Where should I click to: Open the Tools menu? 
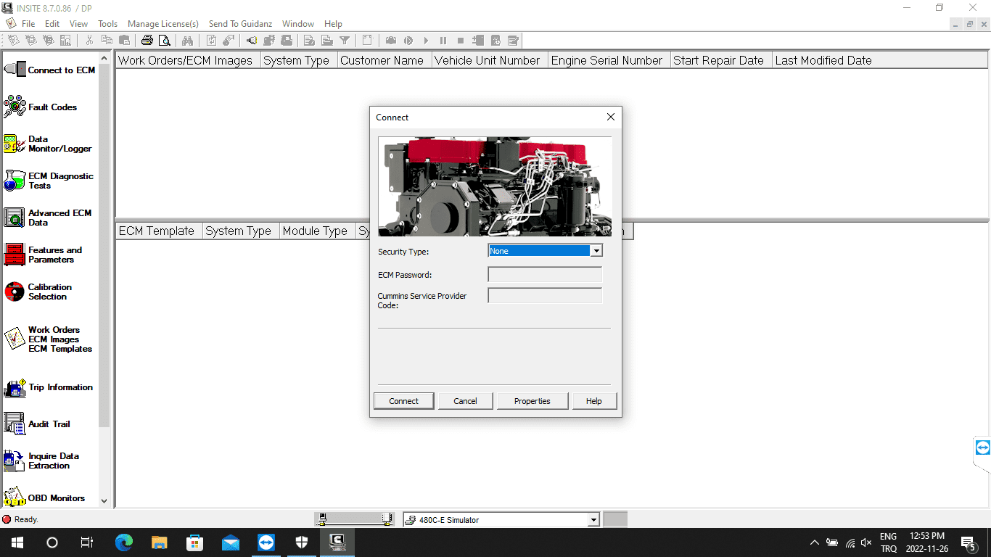107,24
